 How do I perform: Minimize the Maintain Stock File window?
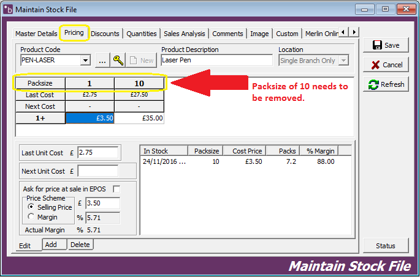pos(365,9)
